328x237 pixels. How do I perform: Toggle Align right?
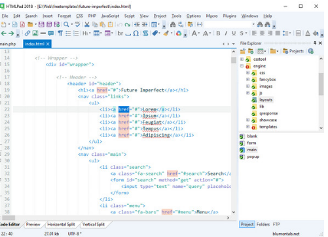[x=270, y=33]
